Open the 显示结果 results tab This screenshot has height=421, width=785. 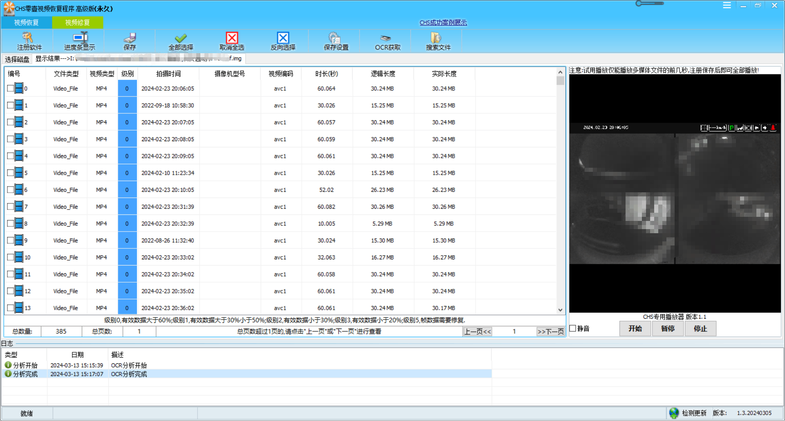[139, 59]
